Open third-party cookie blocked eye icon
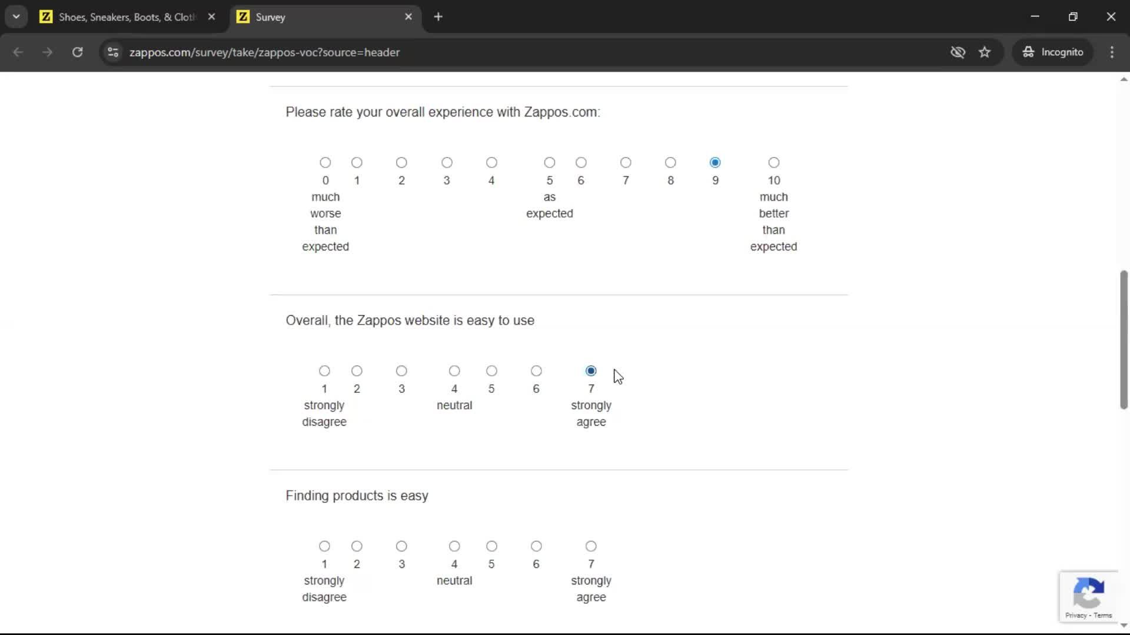The width and height of the screenshot is (1130, 635). point(958,52)
